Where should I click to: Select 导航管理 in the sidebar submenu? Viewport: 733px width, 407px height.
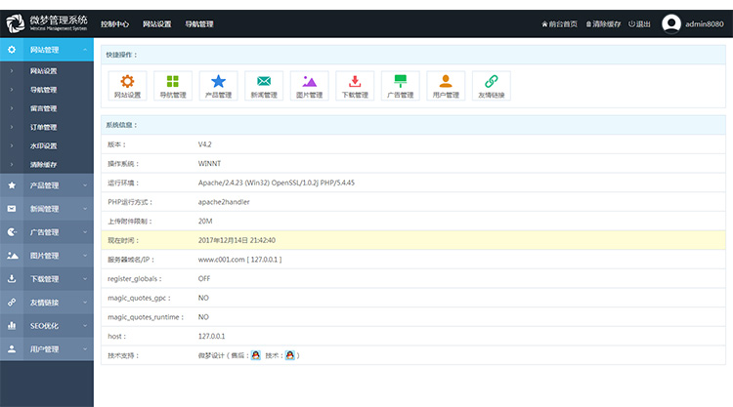click(43, 90)
